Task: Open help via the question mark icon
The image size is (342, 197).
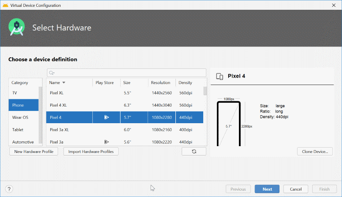Action: 9,189
